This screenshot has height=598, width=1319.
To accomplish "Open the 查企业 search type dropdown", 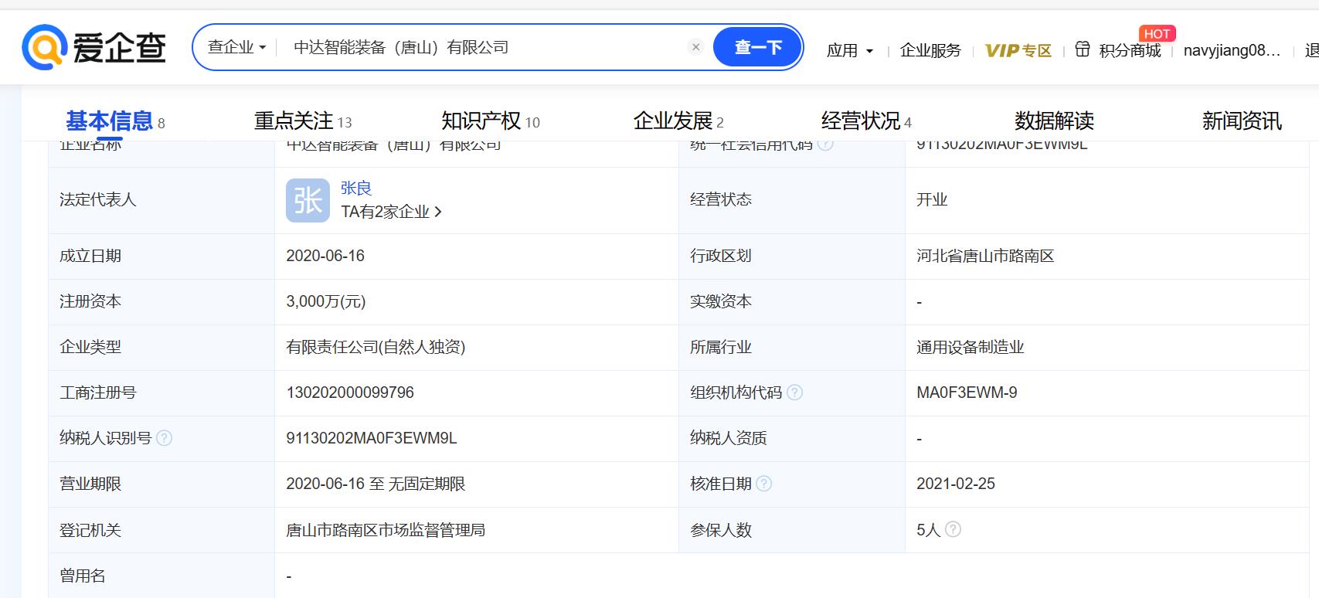I will click(236, 47).
